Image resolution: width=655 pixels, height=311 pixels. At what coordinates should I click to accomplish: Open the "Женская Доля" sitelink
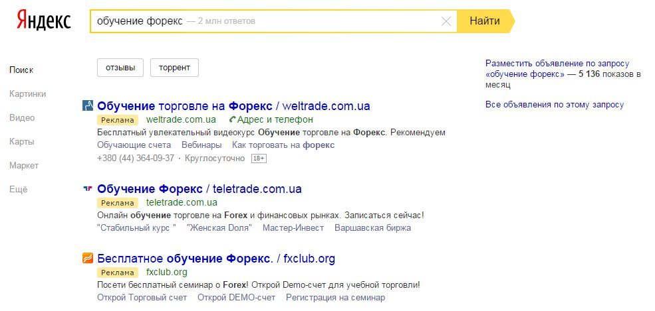point(219,228)
